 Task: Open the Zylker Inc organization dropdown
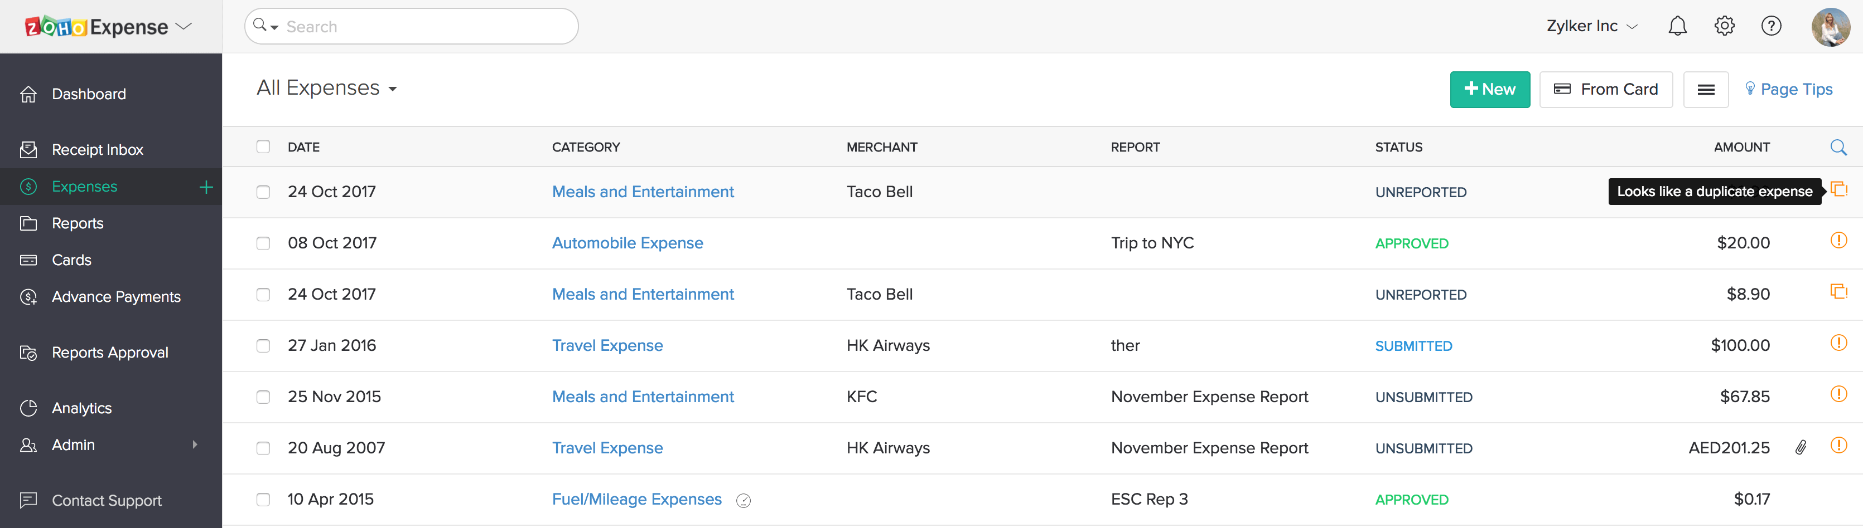[x=1592, y=26]
